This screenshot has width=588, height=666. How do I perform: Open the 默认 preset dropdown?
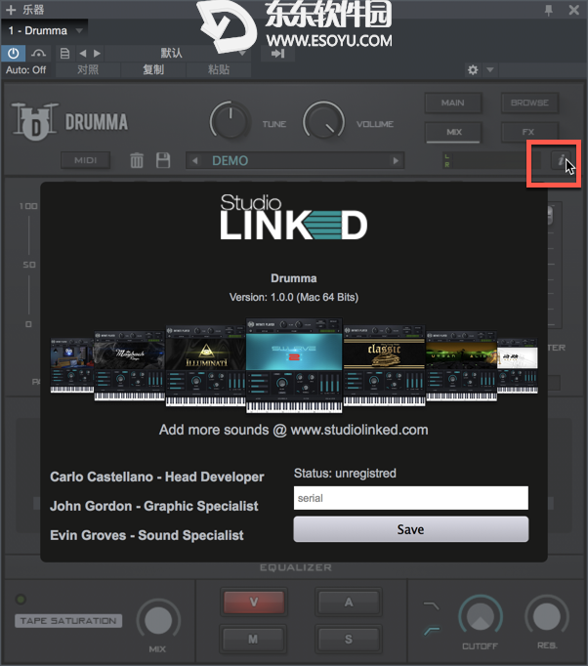click(x=177, y=53)
